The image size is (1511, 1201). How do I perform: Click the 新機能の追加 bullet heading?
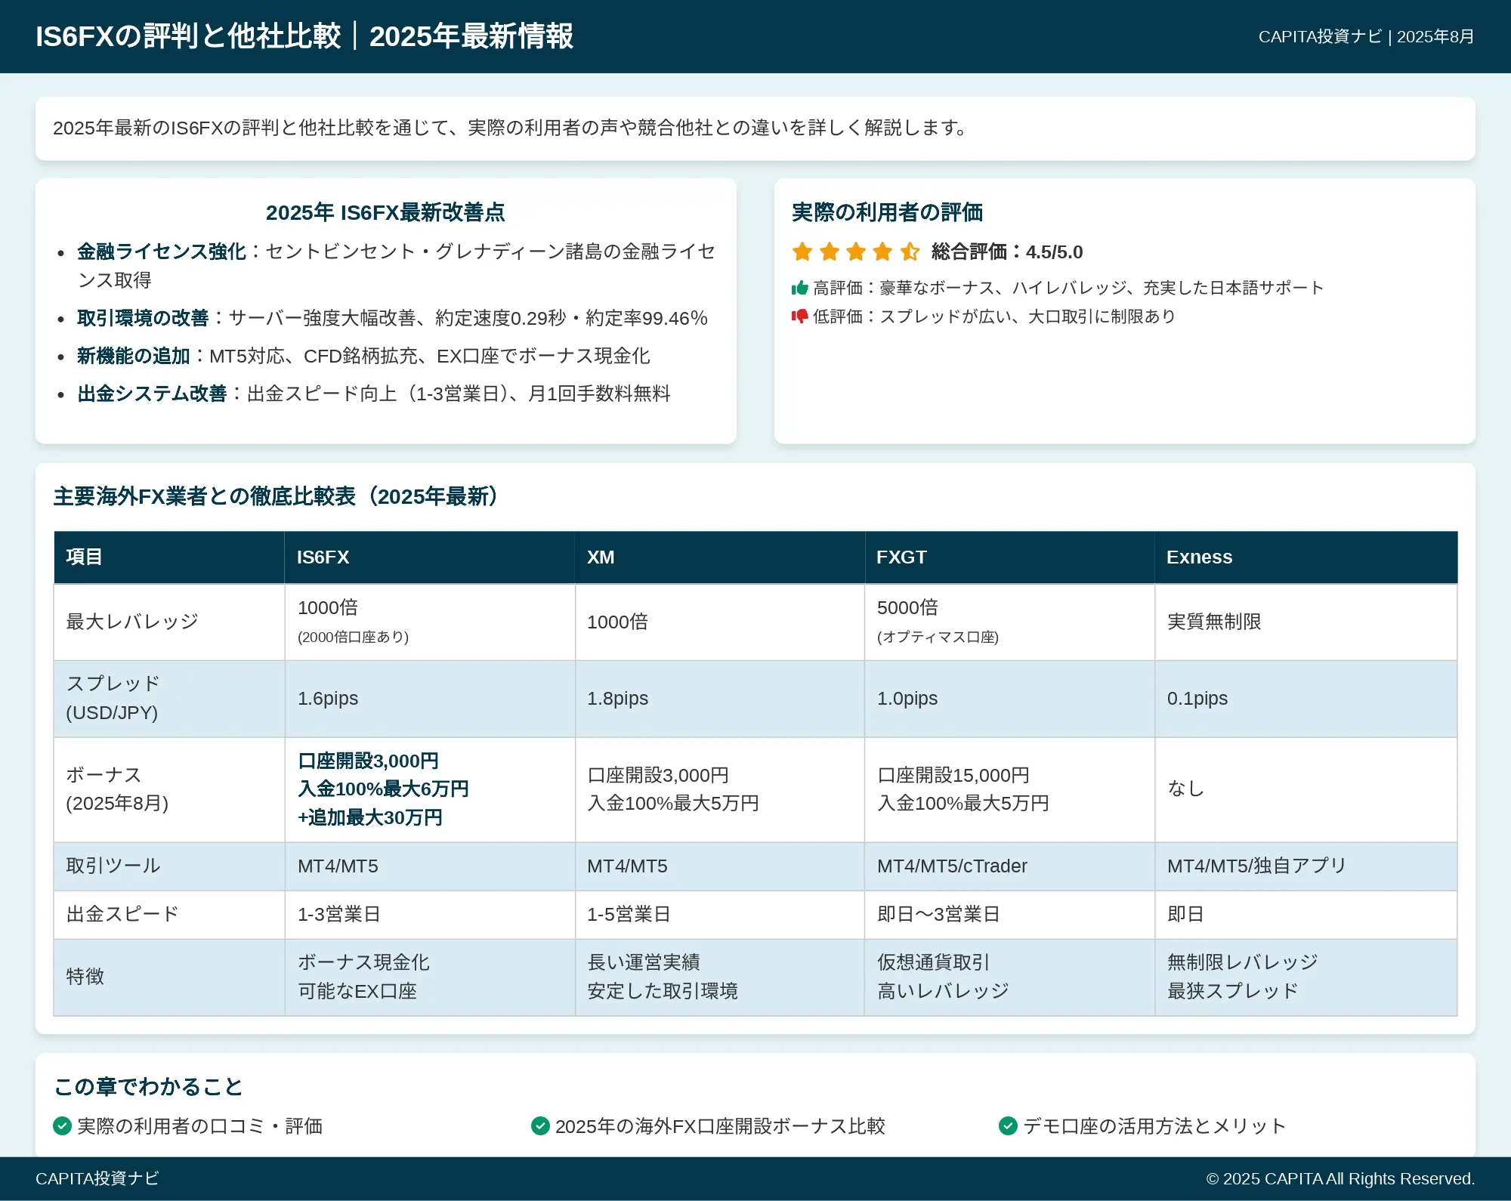pyautogui.click(x=133, y=356)
